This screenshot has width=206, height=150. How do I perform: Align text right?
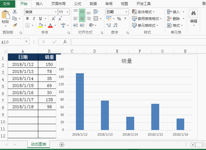point(89,19)
